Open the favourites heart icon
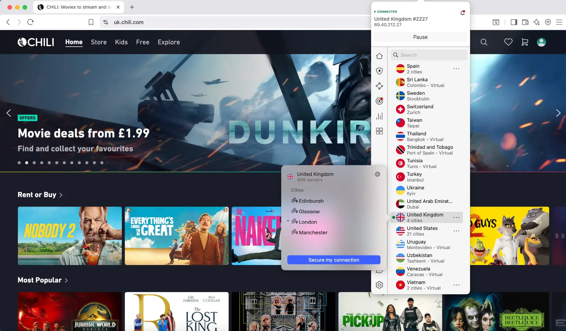 [508, 42]
